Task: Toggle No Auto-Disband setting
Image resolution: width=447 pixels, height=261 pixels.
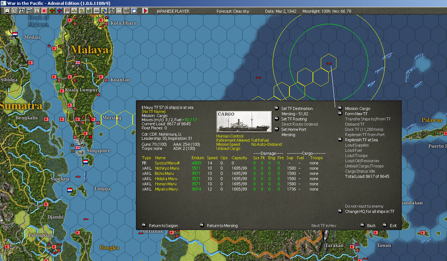Action: [x=267, y=144]
